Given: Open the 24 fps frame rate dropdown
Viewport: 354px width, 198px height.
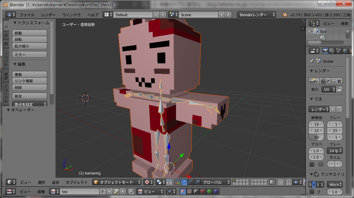Looking at the screenshot, I should 335,151.
